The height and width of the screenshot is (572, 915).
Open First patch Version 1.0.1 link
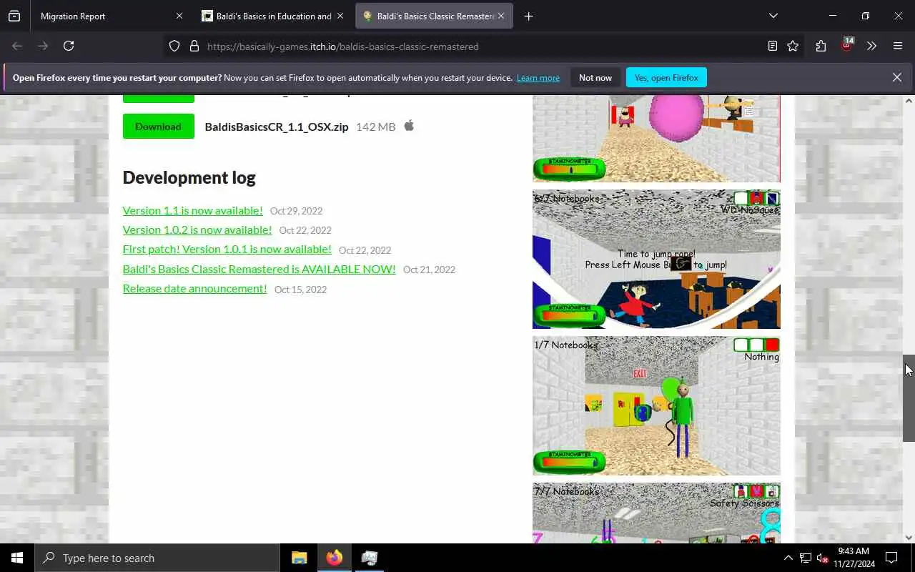(x=227, y=249)
